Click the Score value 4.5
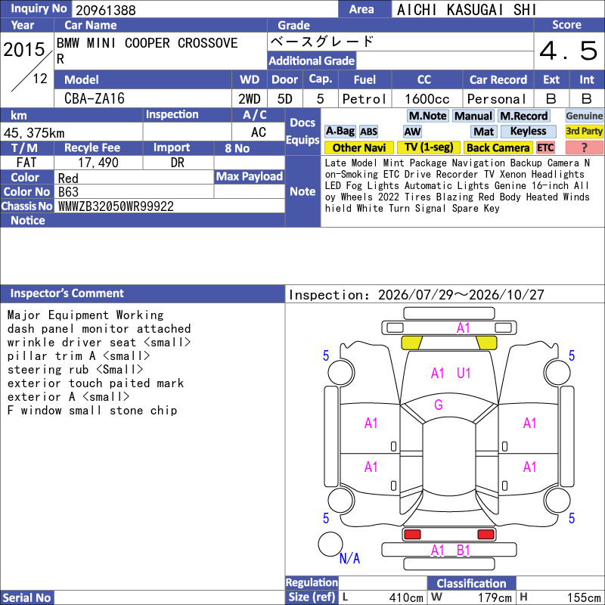605x605 pixels. (569, 51)
